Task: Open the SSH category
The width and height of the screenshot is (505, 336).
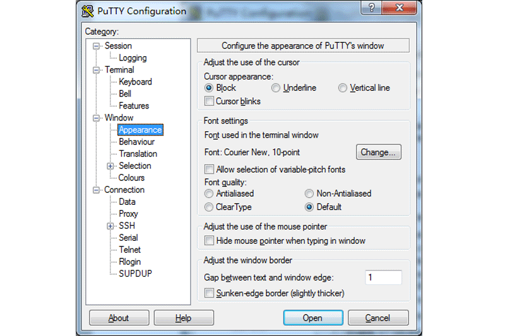Action: tap(127, 226)
